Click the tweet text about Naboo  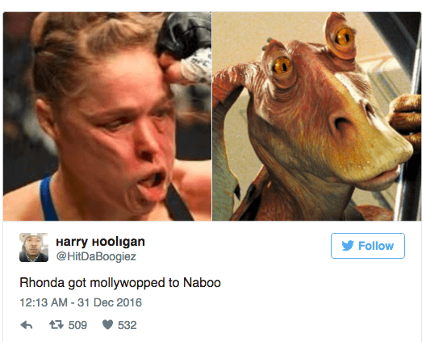point(120,283)
